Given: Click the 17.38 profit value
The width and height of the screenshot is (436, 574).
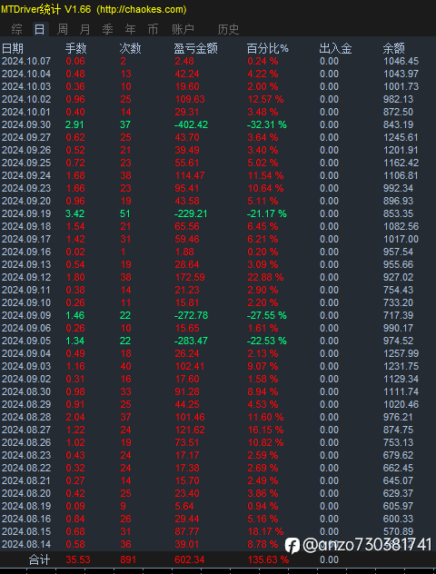Looking at the screenshot, I should (187, 469).
